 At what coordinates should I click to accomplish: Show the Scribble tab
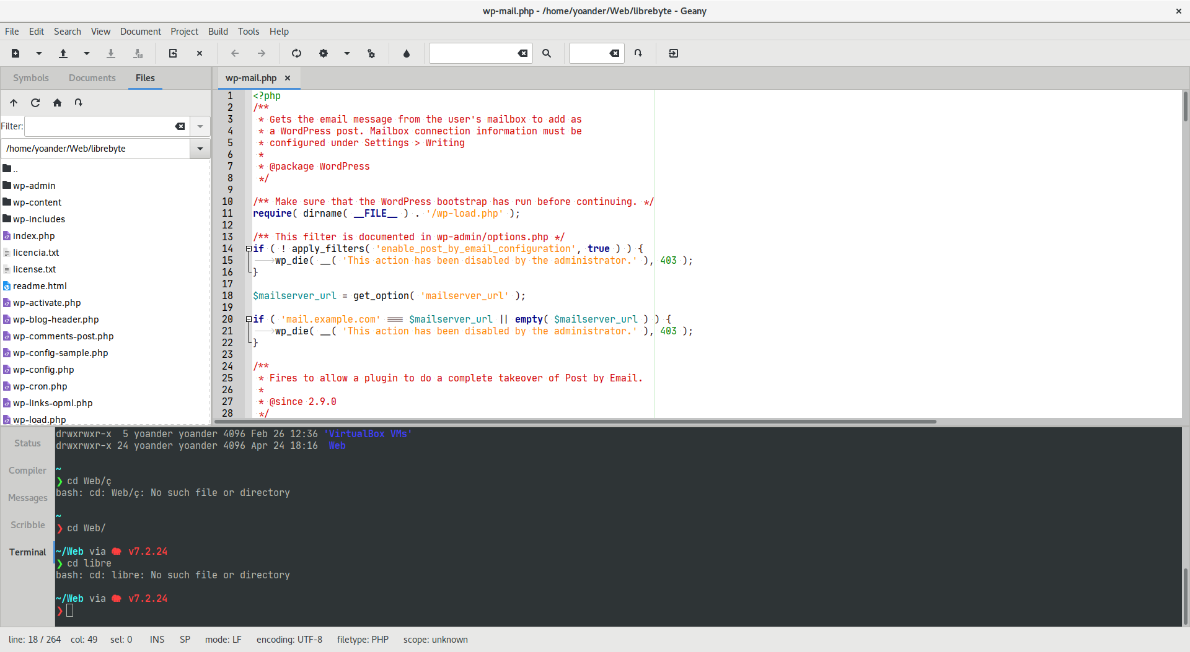click(27, 525)
